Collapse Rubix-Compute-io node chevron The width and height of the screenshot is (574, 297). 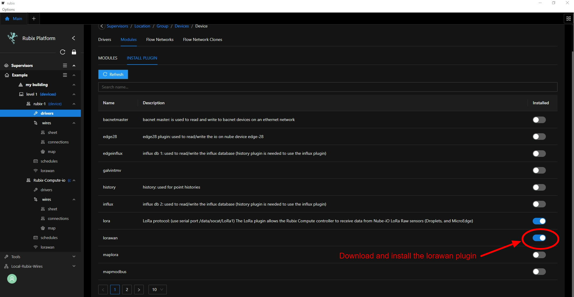[x=74, y=180]
